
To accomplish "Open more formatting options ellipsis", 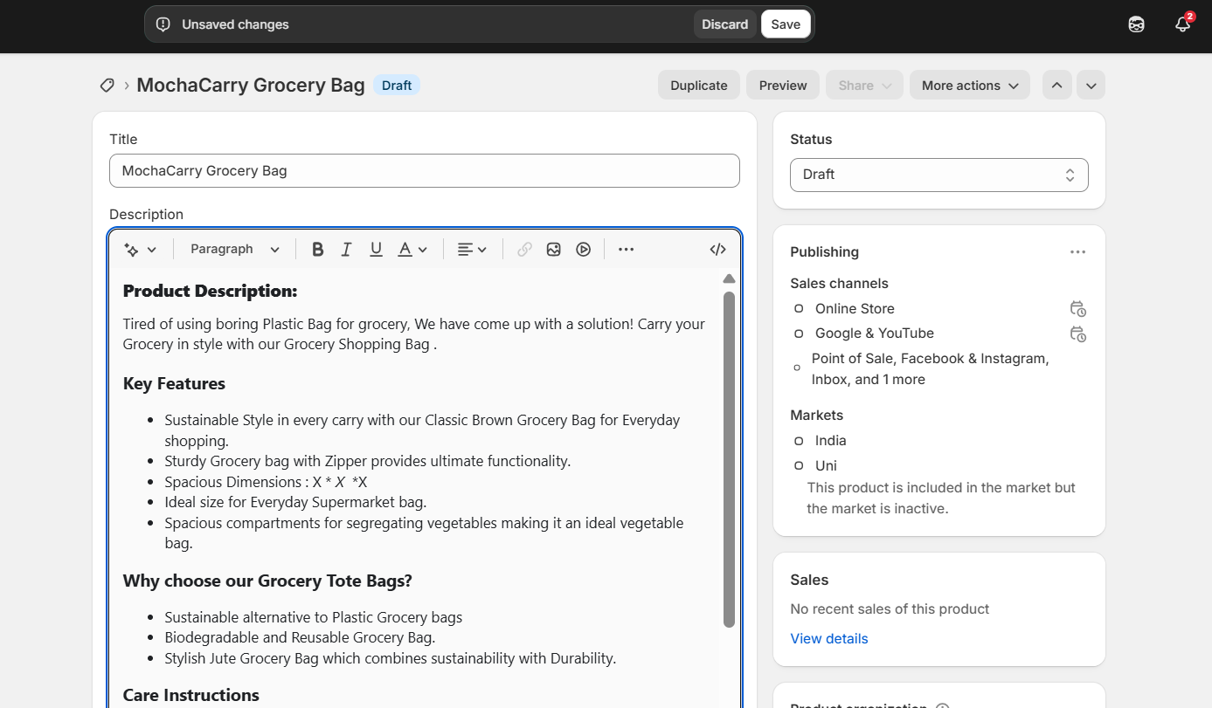I will pyautogui.click(x=626, y=249).
